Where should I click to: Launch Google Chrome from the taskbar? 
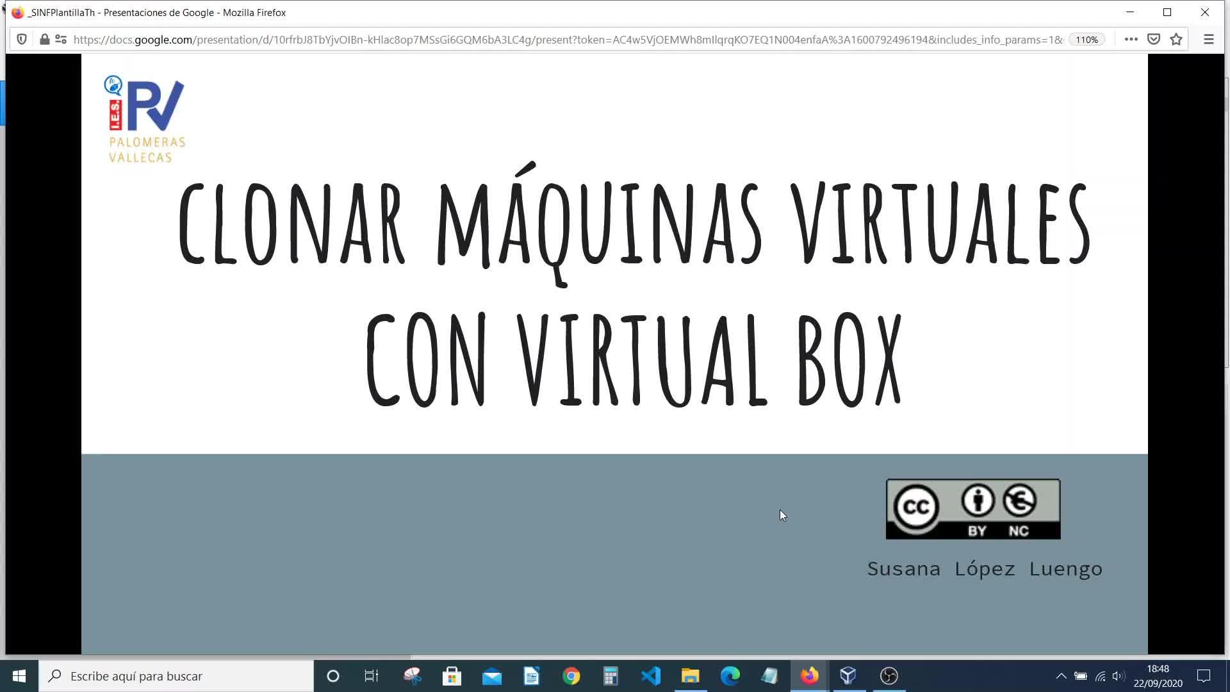click(x=571, y=676)
